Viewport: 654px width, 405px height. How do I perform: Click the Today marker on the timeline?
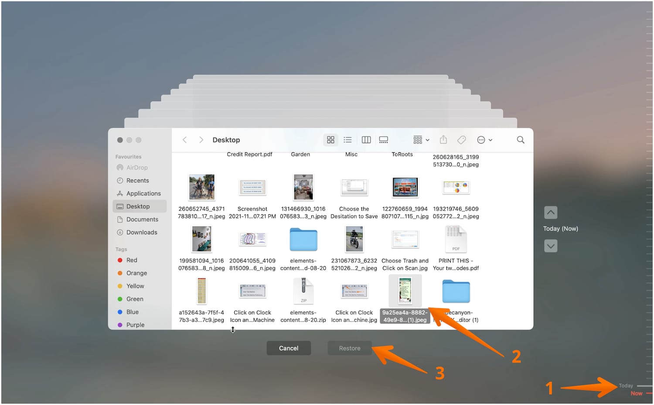coord(625,385)
